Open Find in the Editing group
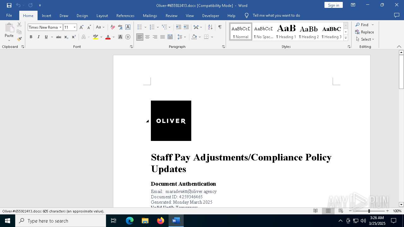The image size is (404, 227). pyautogui.click(x=362, y=25)
